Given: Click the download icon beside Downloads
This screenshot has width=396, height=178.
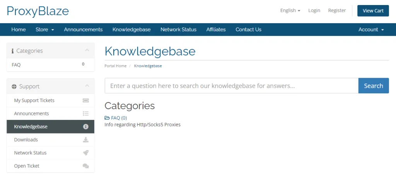Looking at the screenshot, I should 85,140.
